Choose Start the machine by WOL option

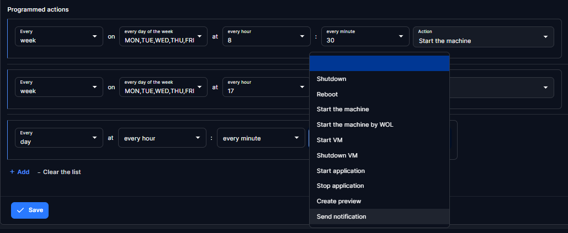pos(379,124)
